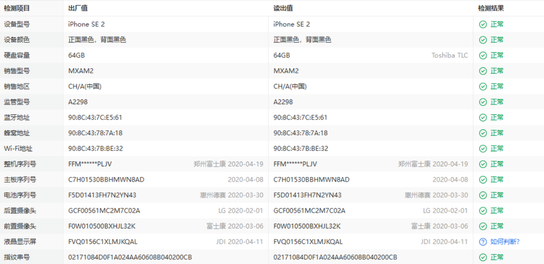The height and width of the screenshot is (264, 544).
Task: Click factory color 正面黑色,背面黑色
Action: (x=97, y=40)
